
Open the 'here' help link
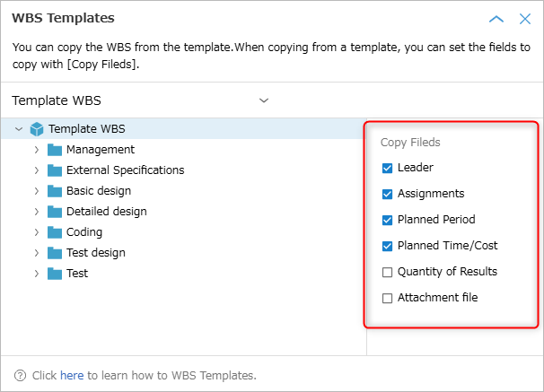72,375
